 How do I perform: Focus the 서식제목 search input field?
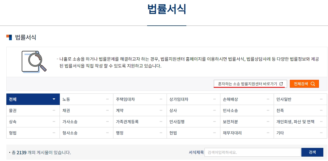pyautogui.click(x=253, y=152)
